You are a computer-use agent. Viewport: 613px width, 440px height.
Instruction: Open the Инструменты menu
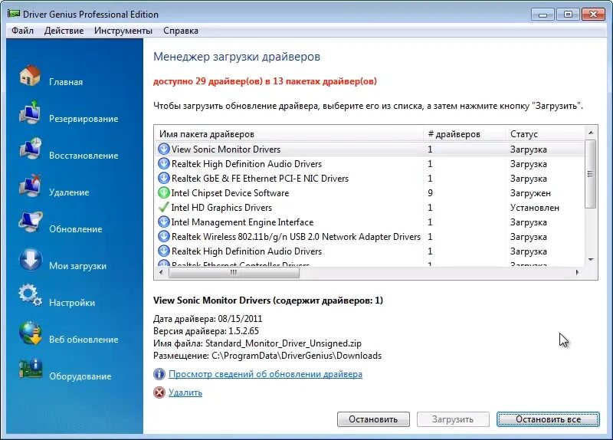click(123, 31)
